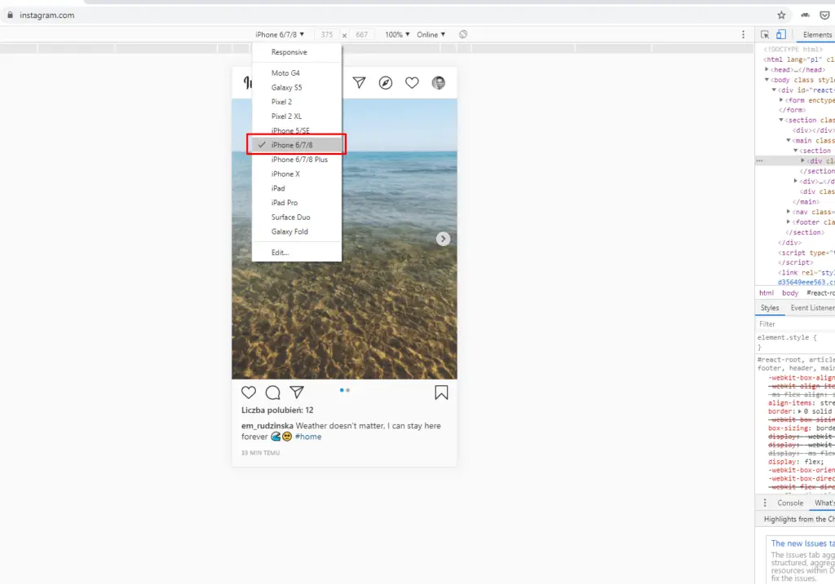Like the post with heart icon
The image size is (835, 584).
coord(249,393)
